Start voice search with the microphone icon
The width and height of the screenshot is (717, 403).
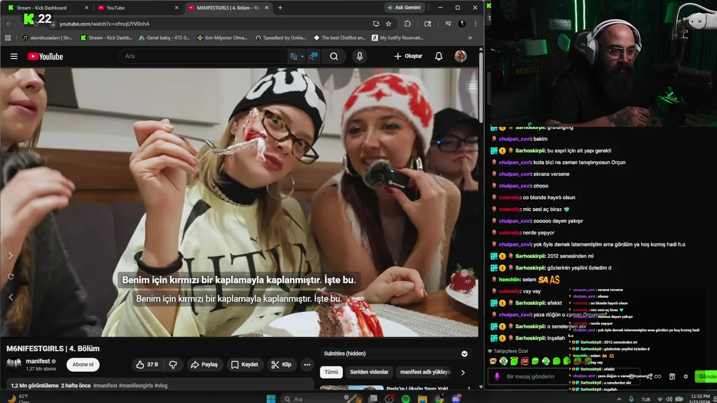360,56
